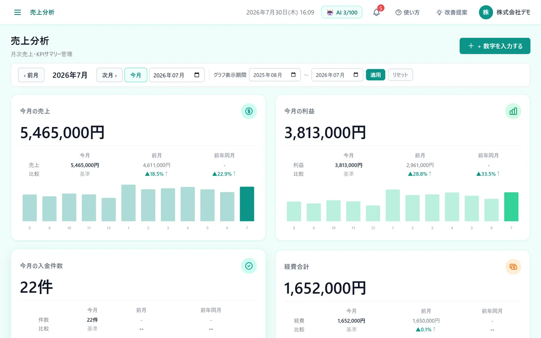Click the check icon on 今月の入金件数 card

tap(249, 266)
